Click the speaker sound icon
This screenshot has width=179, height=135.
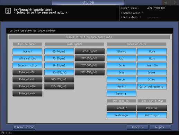(166, 2)
